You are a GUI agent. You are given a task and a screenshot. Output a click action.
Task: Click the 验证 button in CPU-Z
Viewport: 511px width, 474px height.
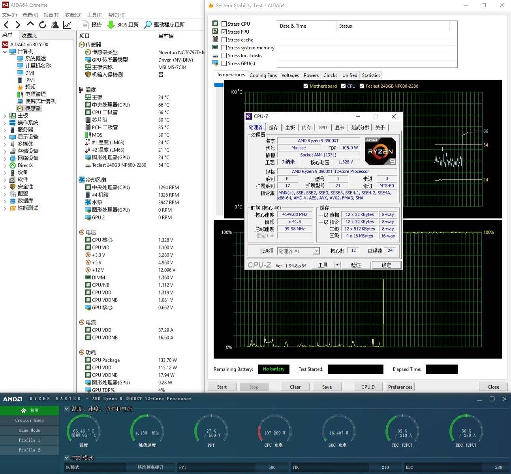[356, 265]
